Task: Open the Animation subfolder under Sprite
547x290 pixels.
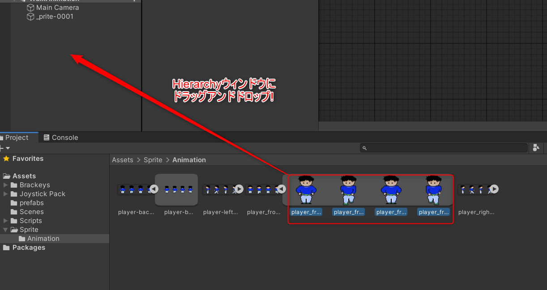Action: tap(43, 238)
